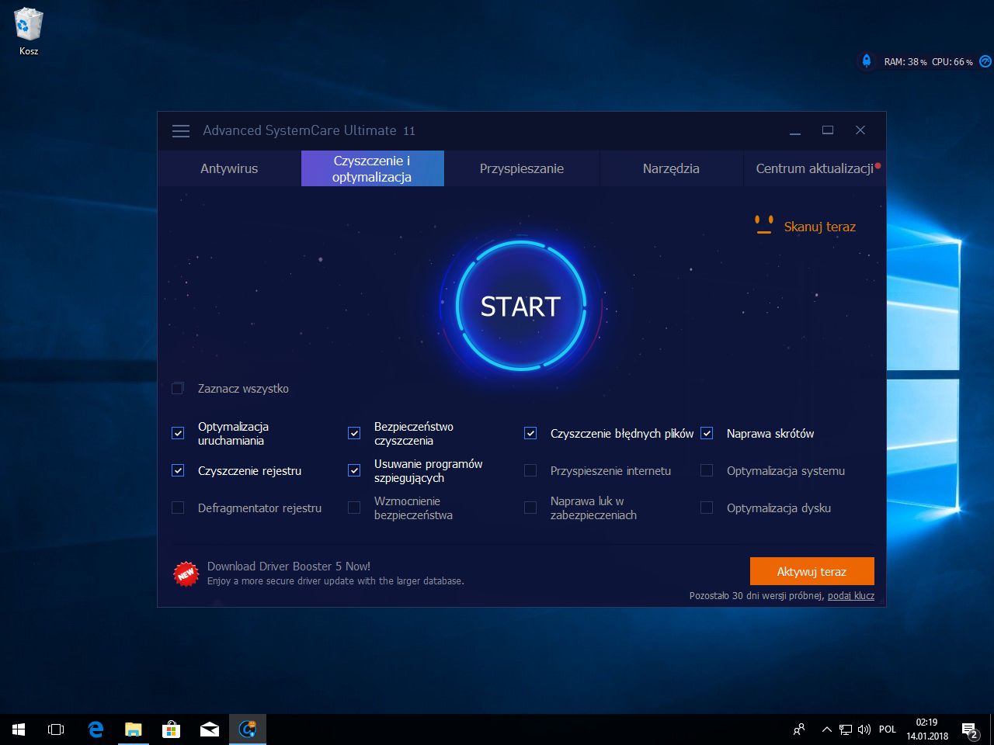The image size is (994, 745).
Task: Check the Zaznacz wszystko checkbox
Action: pyautogui.click(x=178, y=388)
